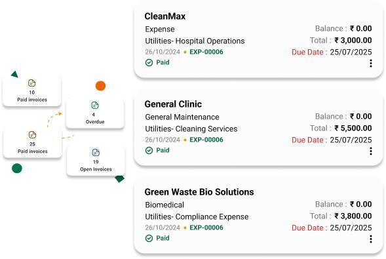386x259 pixels.
Task: Click the document icon above 10 Paid invoices
Action: (x=31, y=83)
